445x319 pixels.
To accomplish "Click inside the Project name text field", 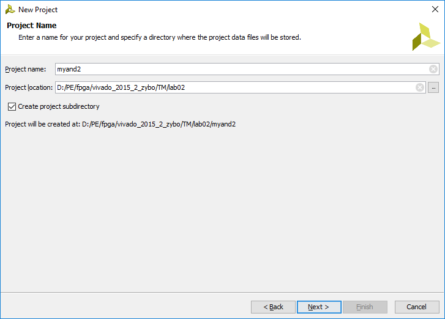I will coord(242,69).
